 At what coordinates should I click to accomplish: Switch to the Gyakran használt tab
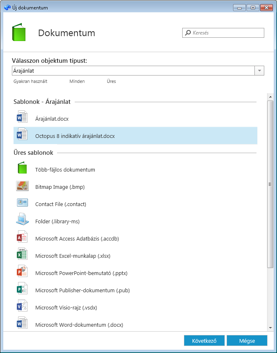tap(30, 82)
